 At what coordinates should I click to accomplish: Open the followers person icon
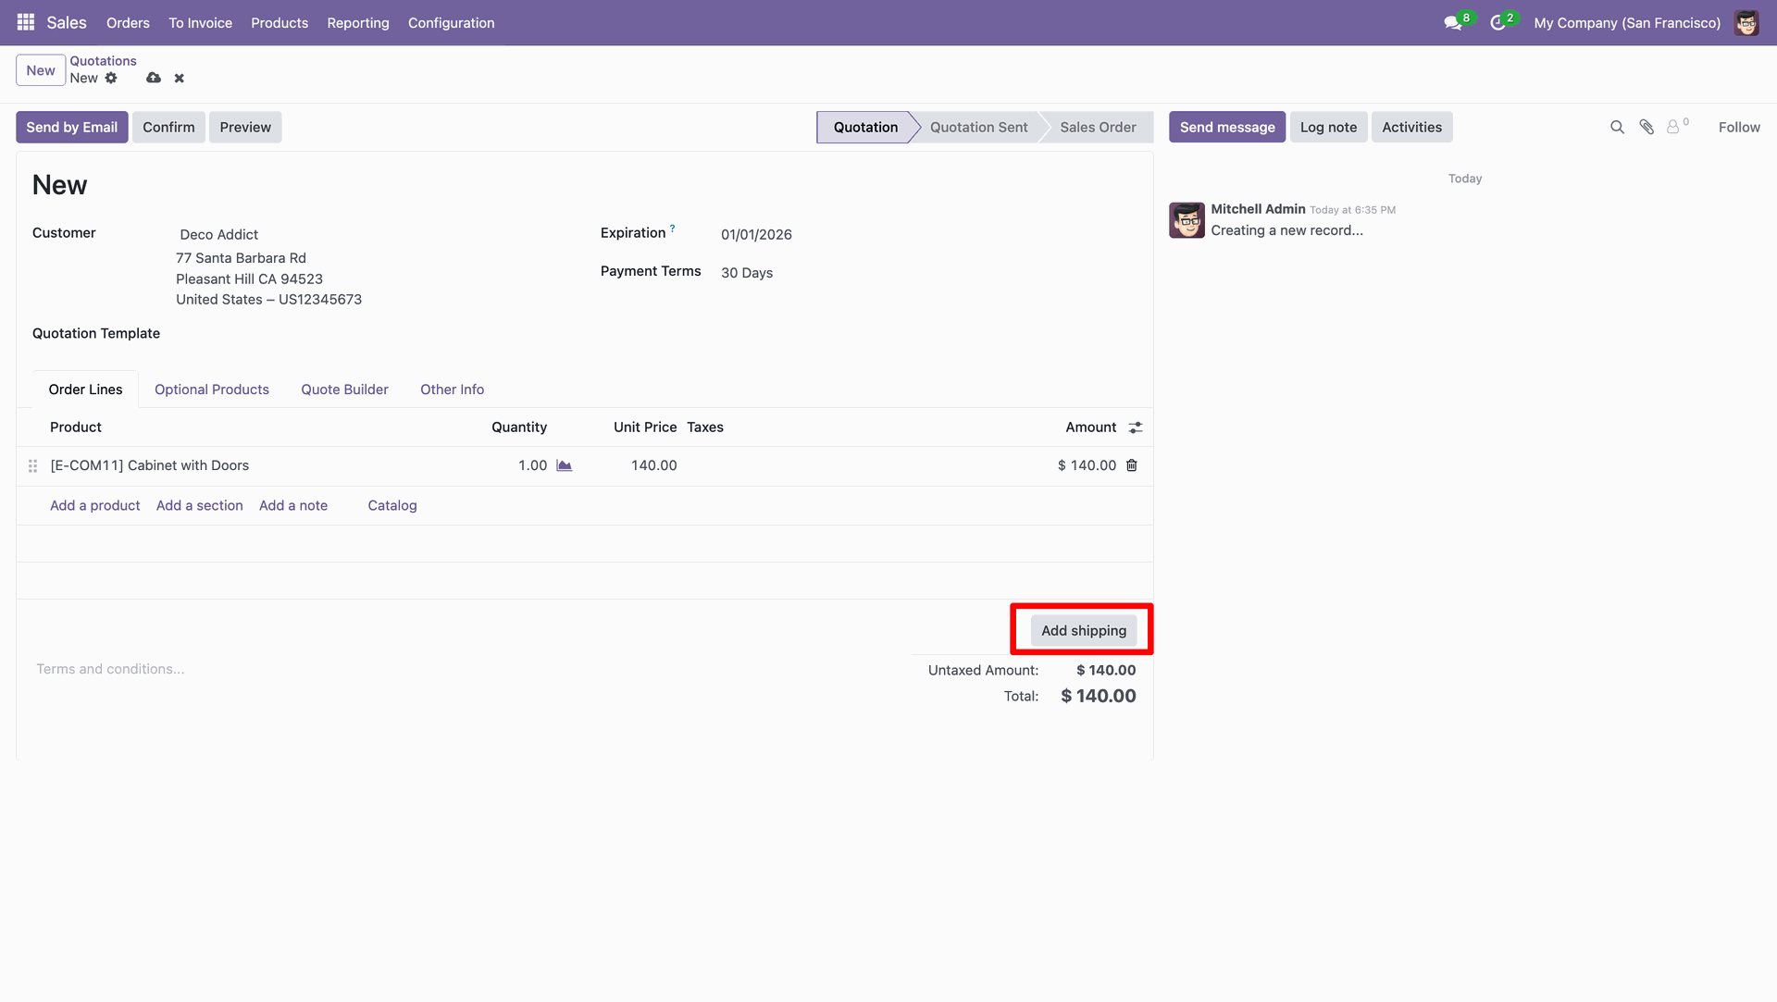(1674, 128)
